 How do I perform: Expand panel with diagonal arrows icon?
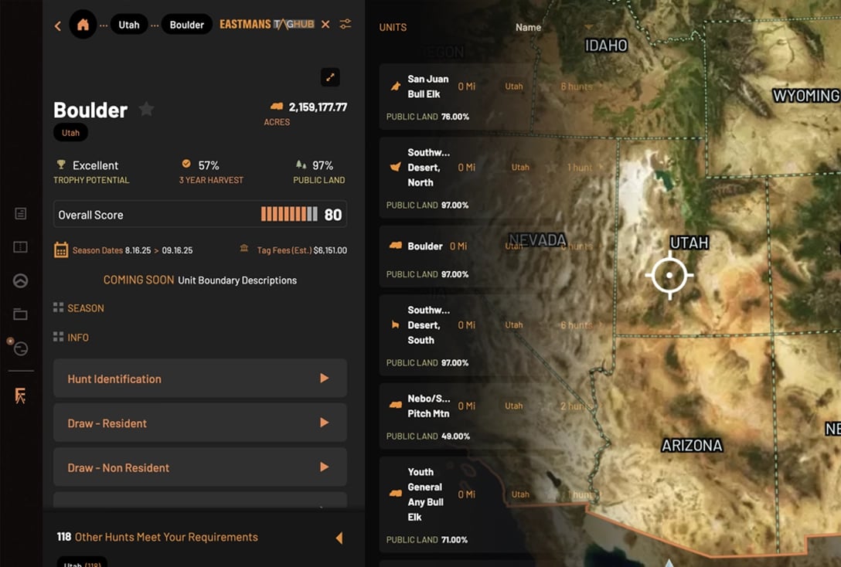click(x=330, y=77)
